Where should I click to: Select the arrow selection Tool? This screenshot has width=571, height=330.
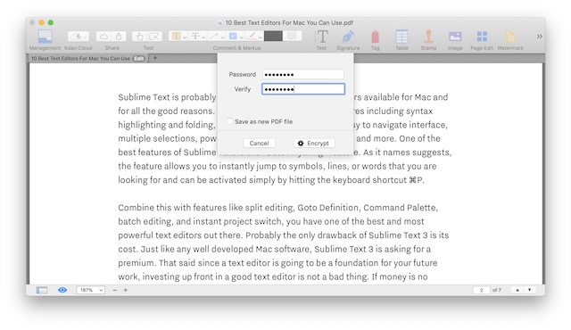pyautogui.click(x=154, y=37)
